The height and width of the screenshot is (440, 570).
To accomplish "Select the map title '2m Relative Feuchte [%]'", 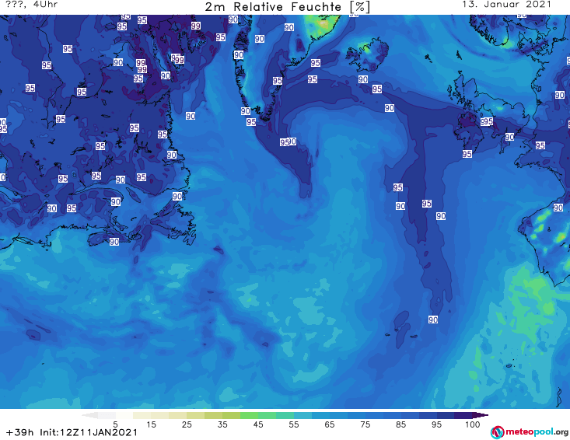I will [287, 7].
